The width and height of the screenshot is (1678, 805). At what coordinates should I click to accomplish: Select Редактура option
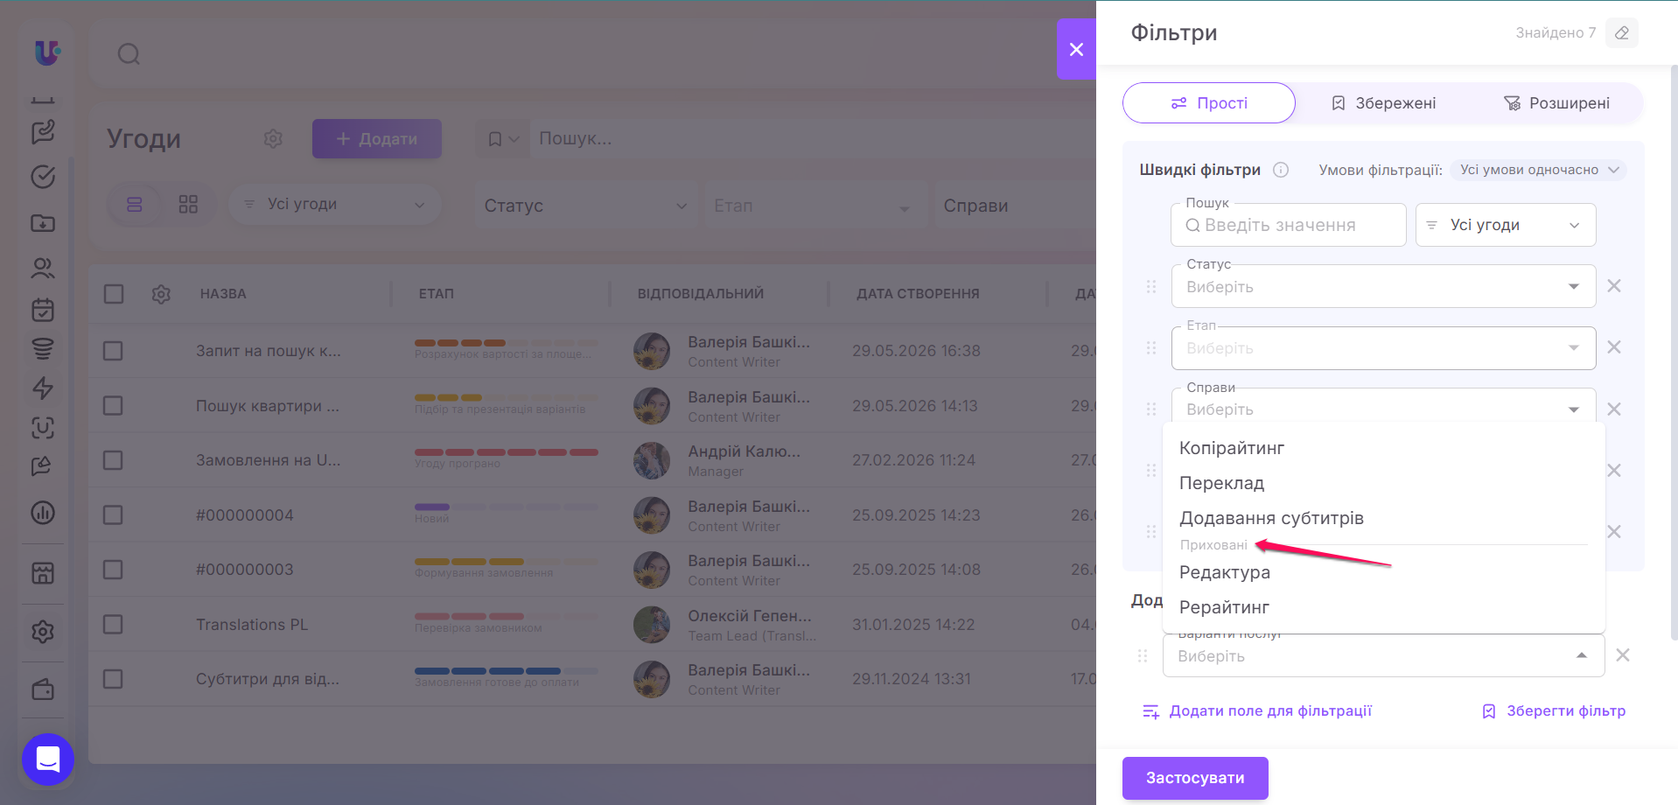[x=1383, y=572]
